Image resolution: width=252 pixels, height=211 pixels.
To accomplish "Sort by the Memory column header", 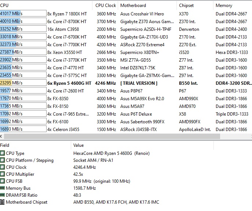I will point(233,5).
